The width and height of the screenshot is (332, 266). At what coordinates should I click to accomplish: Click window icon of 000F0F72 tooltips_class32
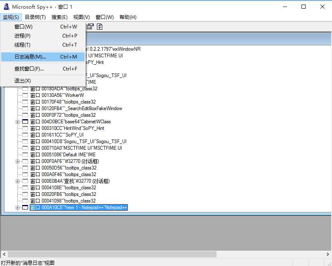25,115
